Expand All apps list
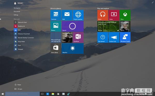 coord(18,89)
